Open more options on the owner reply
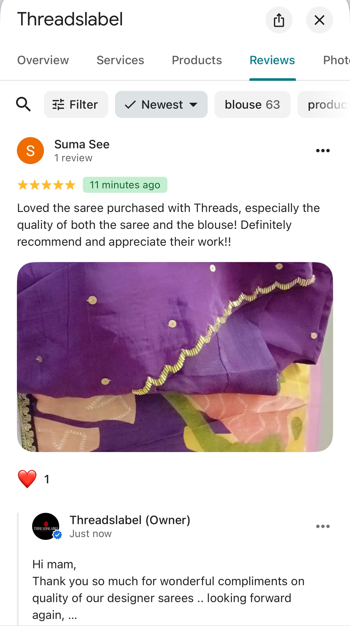This screenshot has width=350, height=626. [323, 526]
